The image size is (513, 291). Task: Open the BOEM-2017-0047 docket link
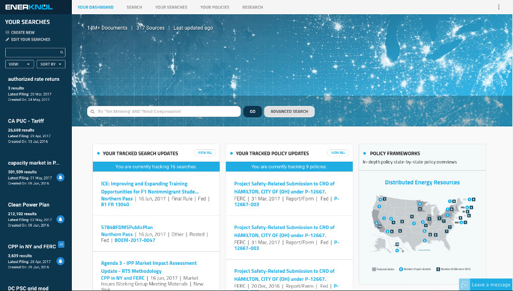(x=135, y=240)
